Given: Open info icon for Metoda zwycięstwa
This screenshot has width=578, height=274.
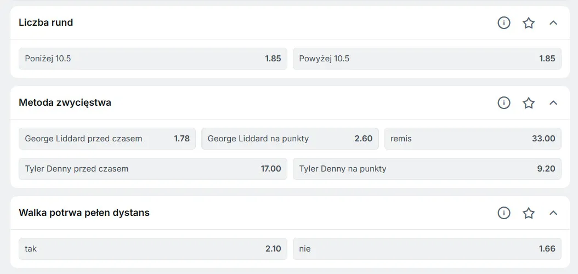Looking at the screenshot, I should 503,103.
